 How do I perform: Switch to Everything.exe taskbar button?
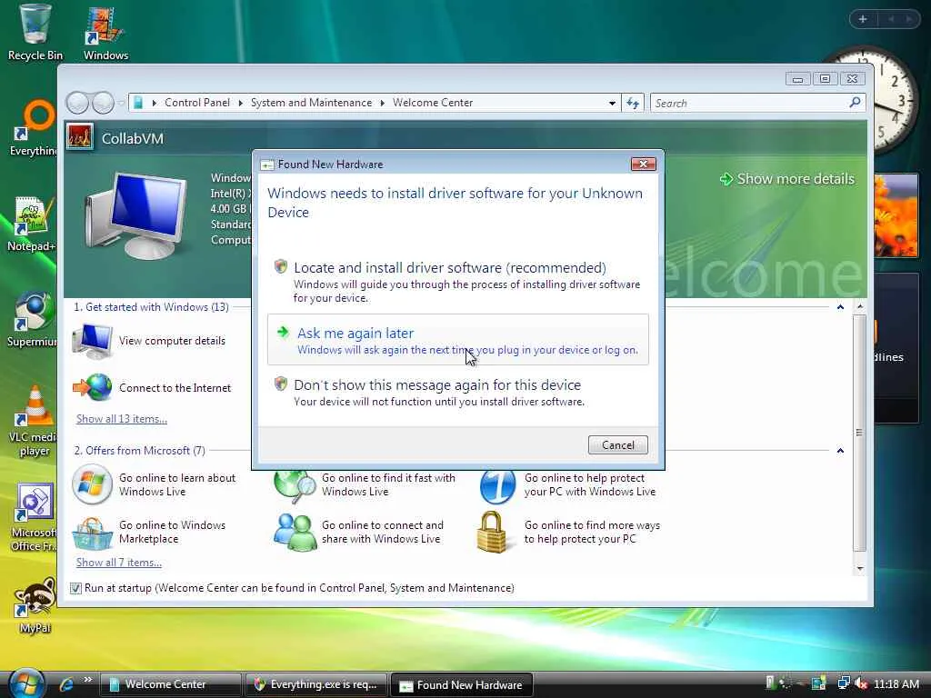coord(315,684)
